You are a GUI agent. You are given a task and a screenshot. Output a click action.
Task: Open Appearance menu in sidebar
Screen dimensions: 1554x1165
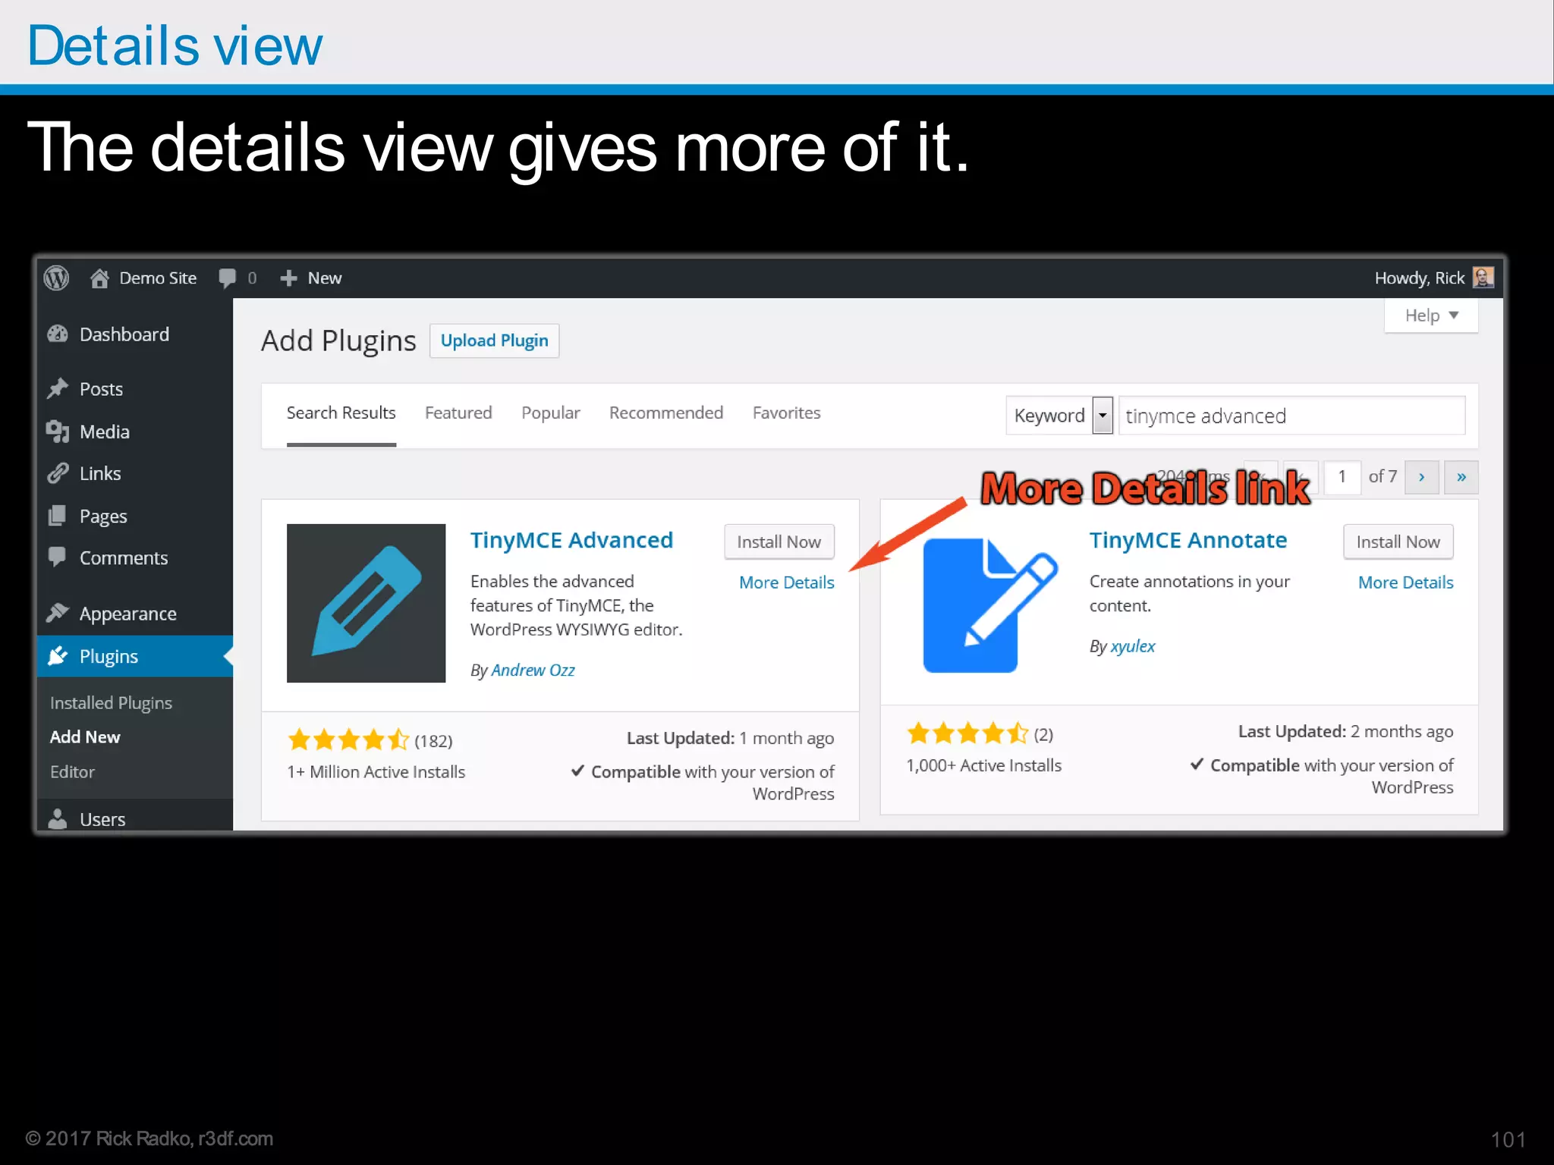127,614
